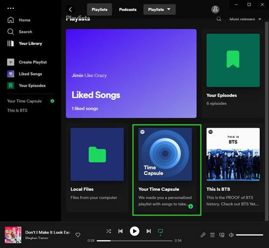Click total duration 2:34
The height and width of the screenshot is (248, 269).
178,241
